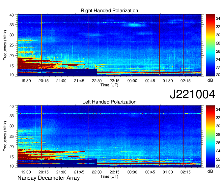Click "02:15" time tick on Left Handed plot

185,172
